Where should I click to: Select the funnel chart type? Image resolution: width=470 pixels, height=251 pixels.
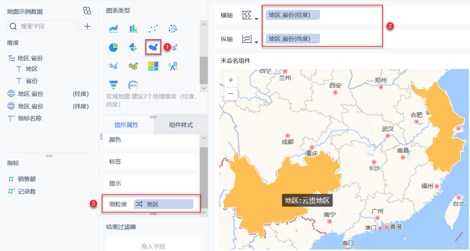[x=113, y=85]
